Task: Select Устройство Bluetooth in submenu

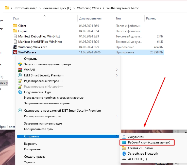Action: click(x=143, y=154)
